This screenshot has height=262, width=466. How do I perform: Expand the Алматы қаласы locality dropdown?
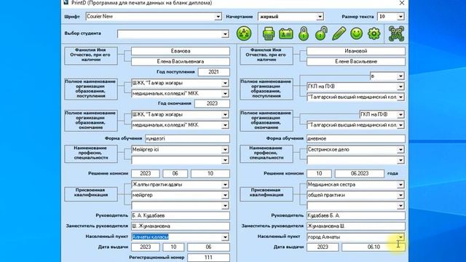pos(225,237)
